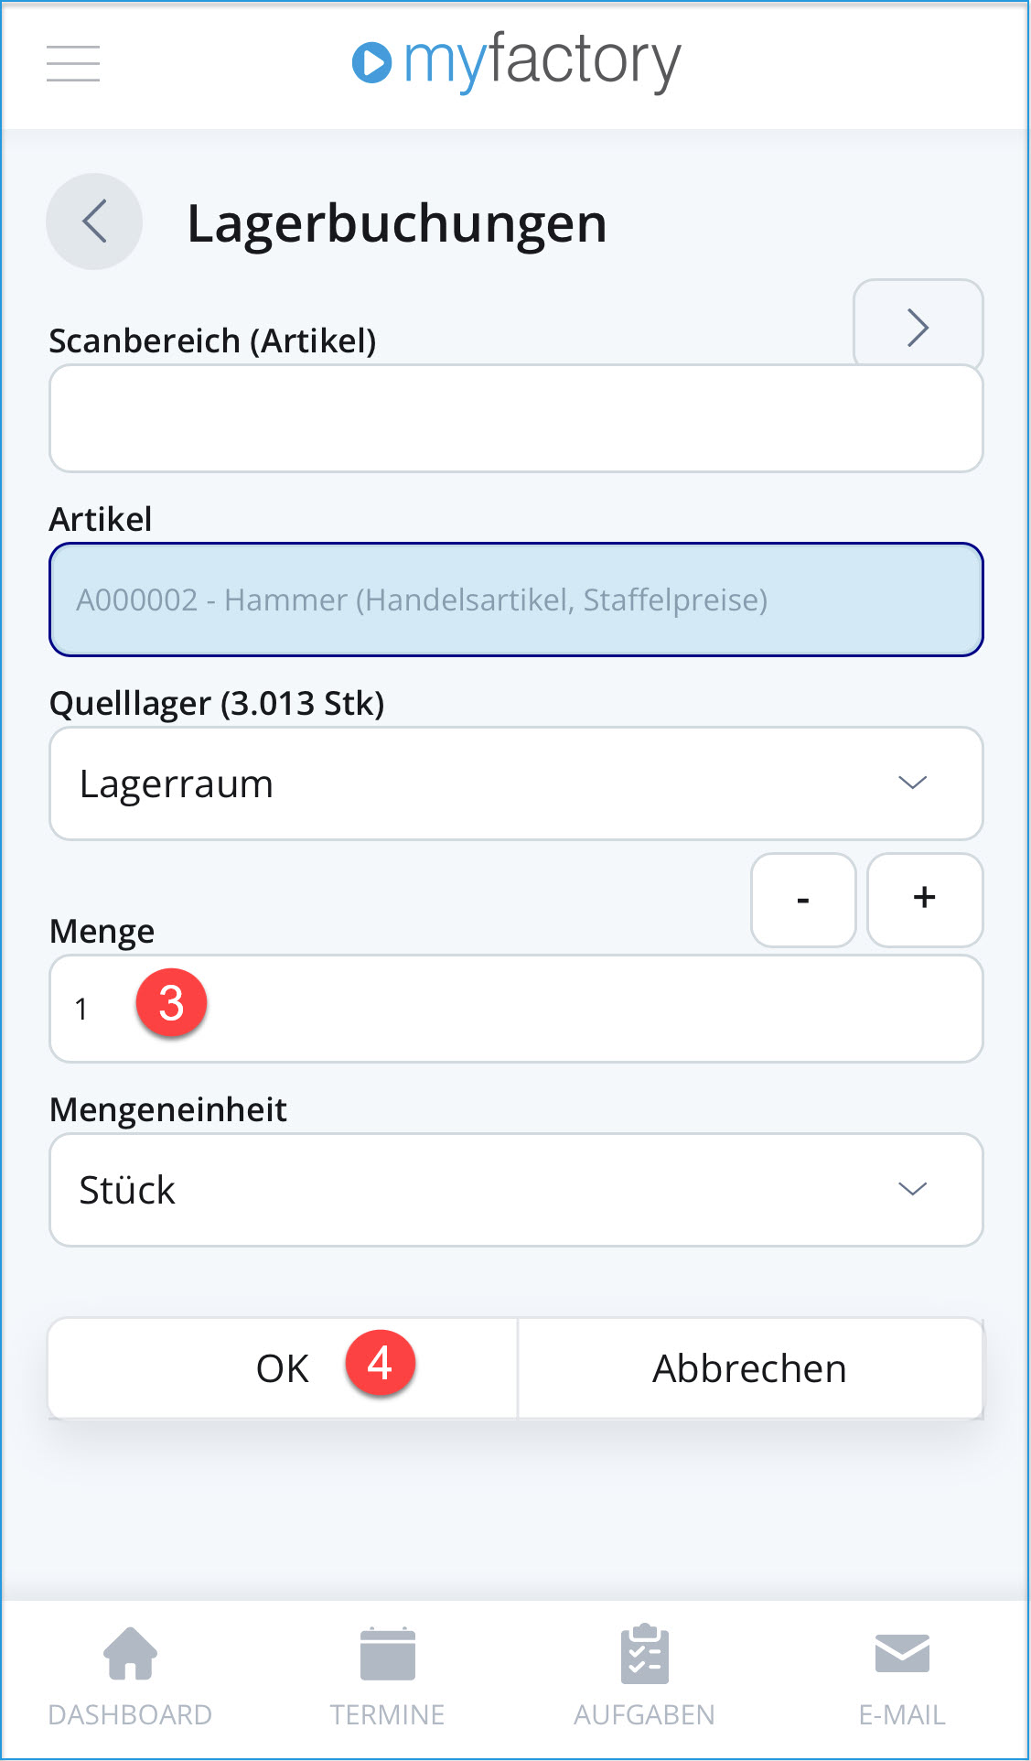Open the Aufgaben clipboard icon
The image size is (1031, 1761).
pos(644,1654)
